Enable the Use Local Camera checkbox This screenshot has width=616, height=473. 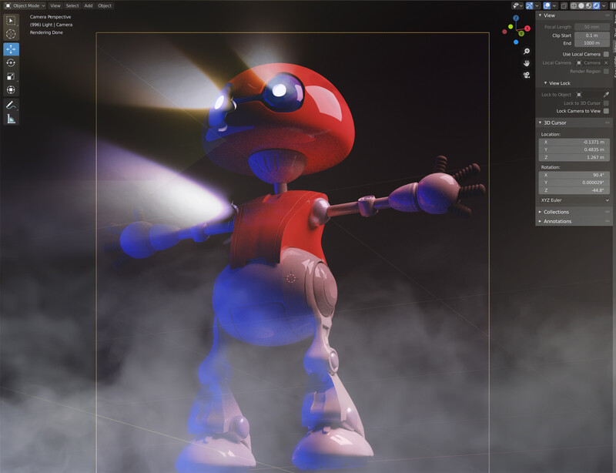(606, 54)
